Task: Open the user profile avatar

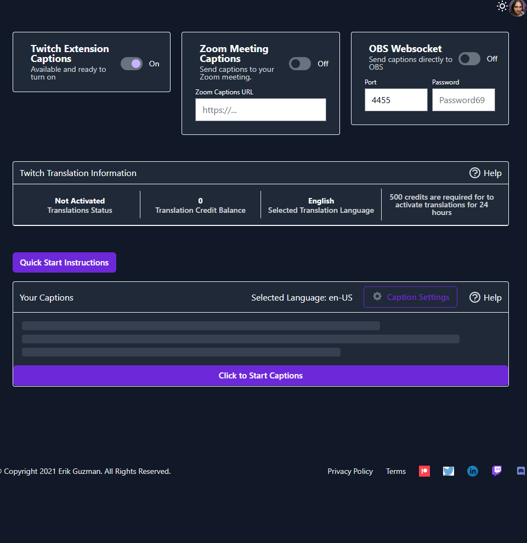Action: 518,8
